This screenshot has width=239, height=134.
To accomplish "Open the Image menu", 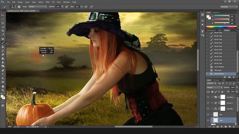I will pyautogui.click(x=20, y=2).
